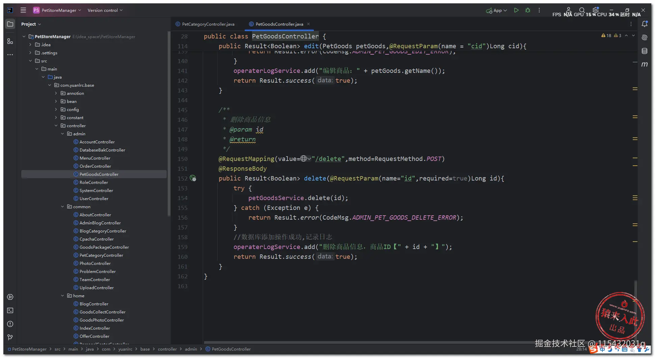This screenshot has height=358, width=655.
Task: Open AdminBlogController class
Action: tap(100, 223)
